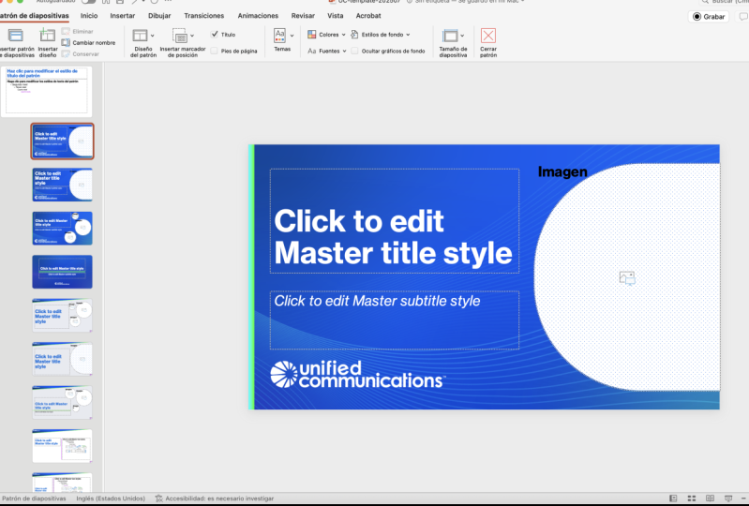Click the Inglés (Estados Unidos) language indicator

111,499
